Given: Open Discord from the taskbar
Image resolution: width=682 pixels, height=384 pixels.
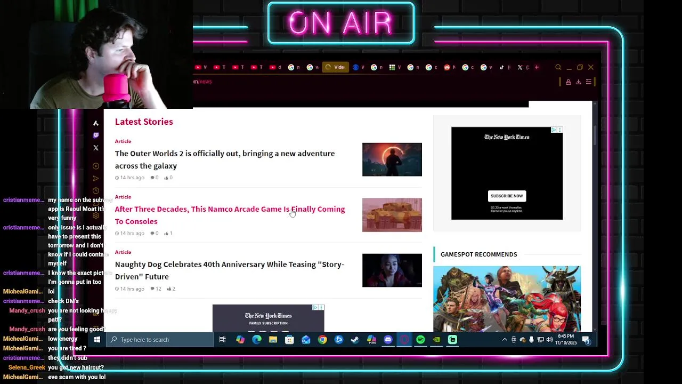Looking at the screenshot, I should (388, 340).
